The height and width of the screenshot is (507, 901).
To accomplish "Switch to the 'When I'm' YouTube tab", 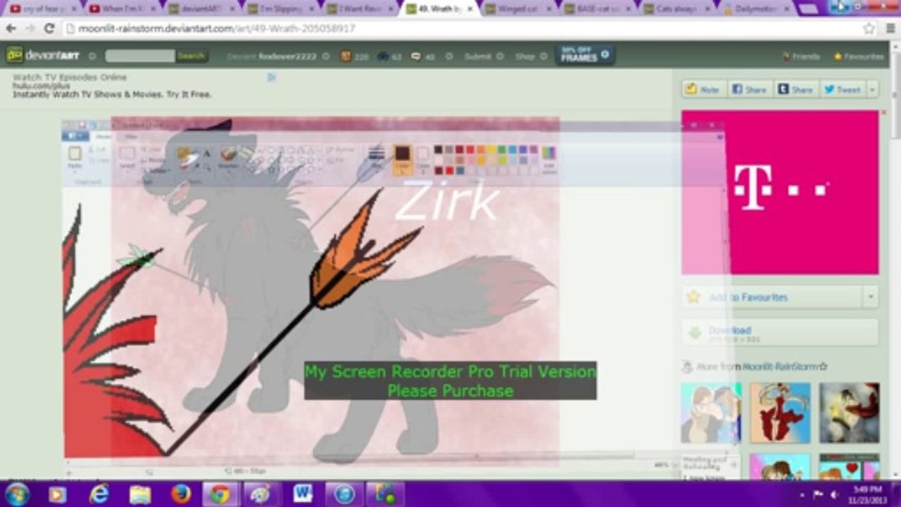I will pyautogui.click(x=123, y=9).
